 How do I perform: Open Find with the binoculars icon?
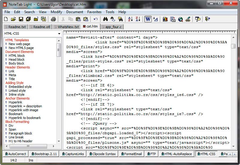click(x=105, y=19)
